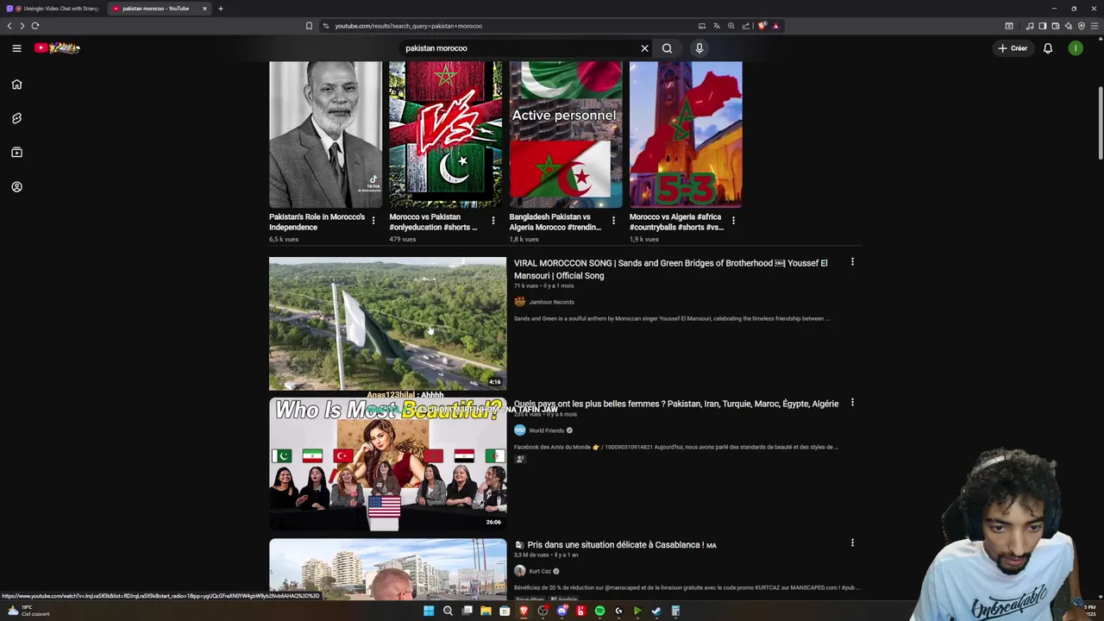Open the Windows Start button
Screen dimensions: 1104x621
(429, 611)
